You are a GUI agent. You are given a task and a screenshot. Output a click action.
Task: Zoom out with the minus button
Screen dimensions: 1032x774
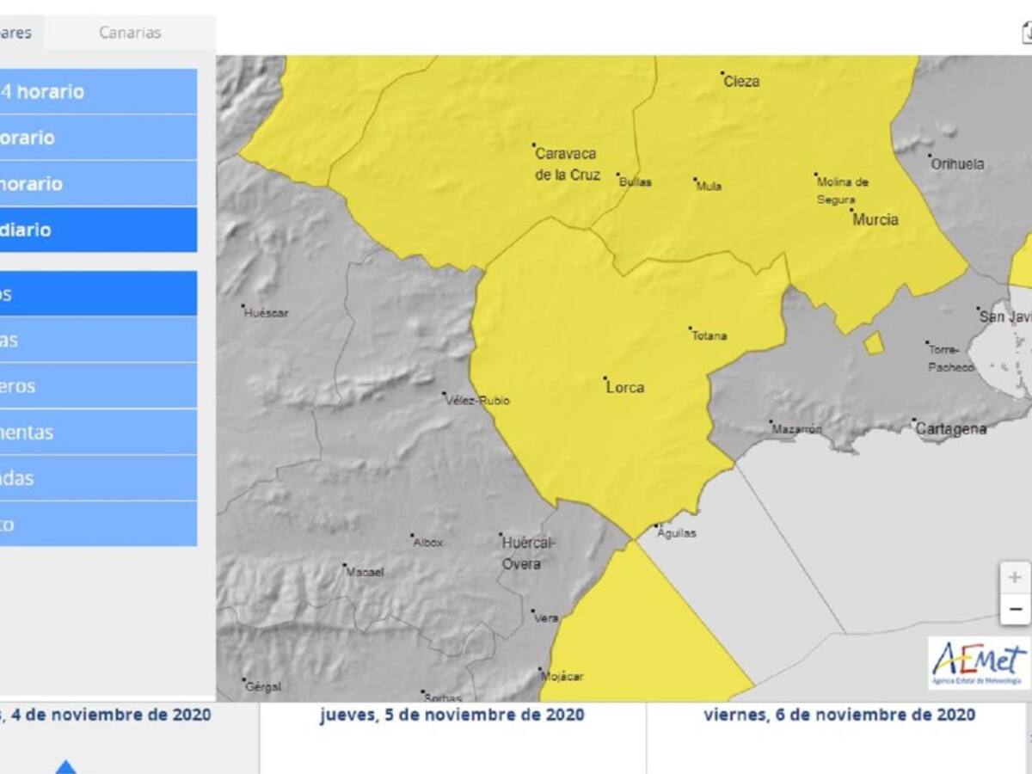click(x=1015, y=610)
